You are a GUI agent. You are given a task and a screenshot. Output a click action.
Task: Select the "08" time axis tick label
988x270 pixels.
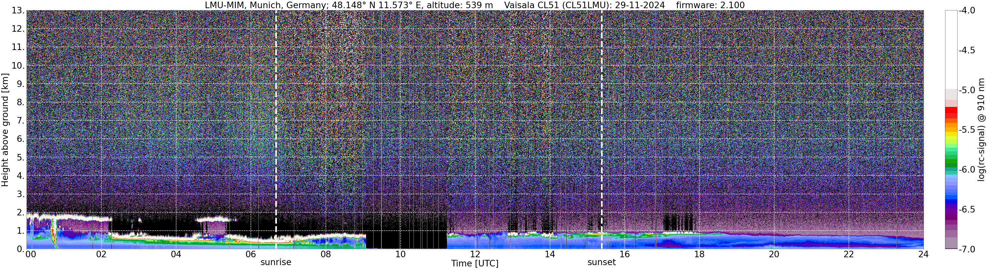pyautogui.click(x=326, y=254)
